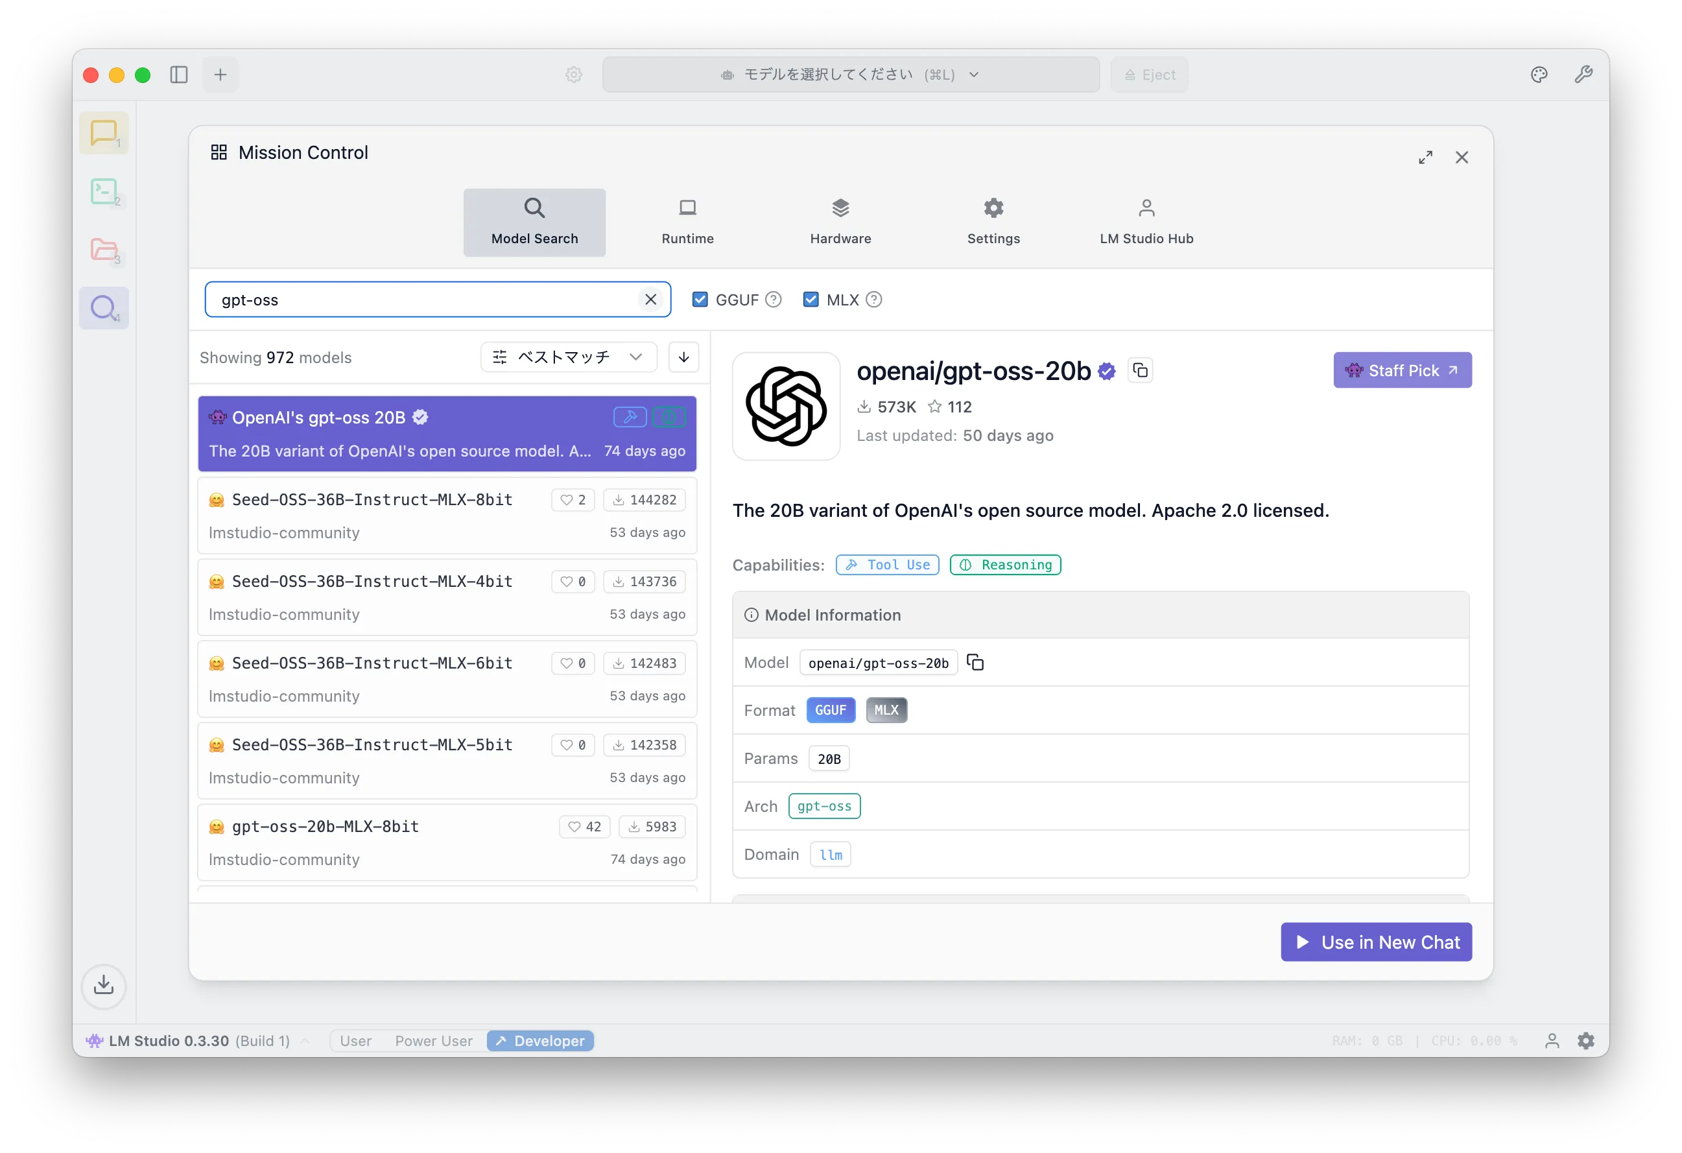Open My Models folder sidebar icon
Viewport: 1682px width, 1153px height.
click(104, 250)
